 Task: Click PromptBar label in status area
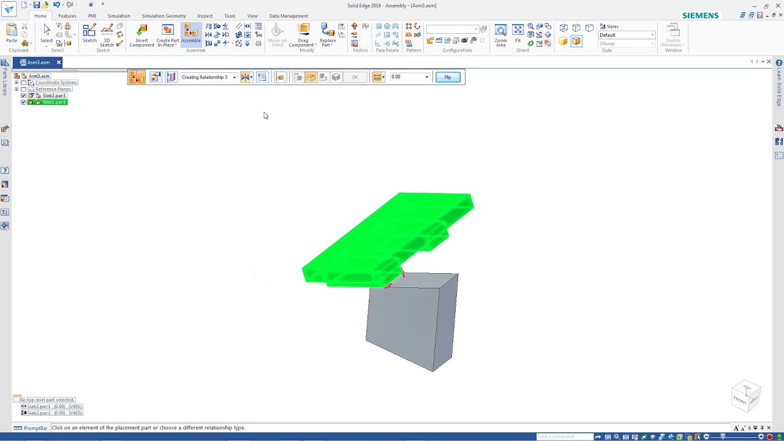(36, 428)
